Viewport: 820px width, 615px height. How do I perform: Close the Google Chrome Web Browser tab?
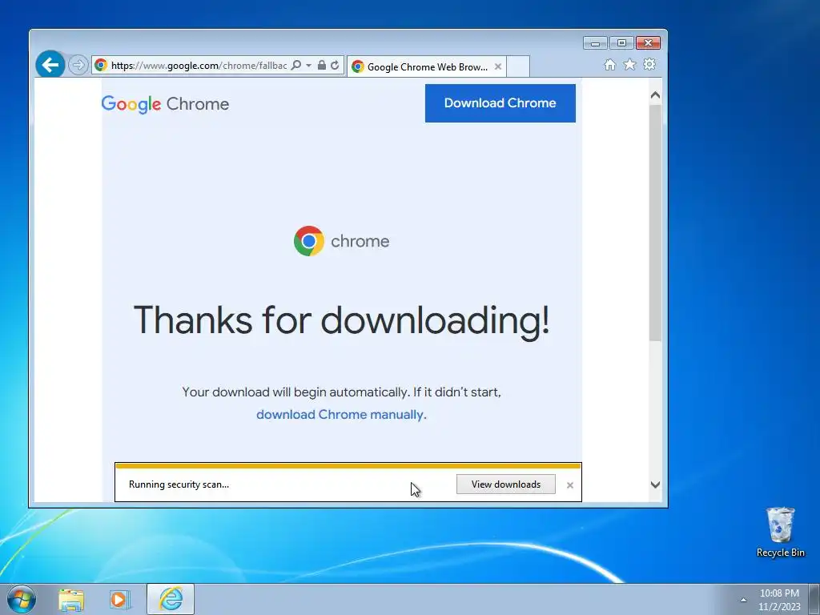click(x=498, y=66)
